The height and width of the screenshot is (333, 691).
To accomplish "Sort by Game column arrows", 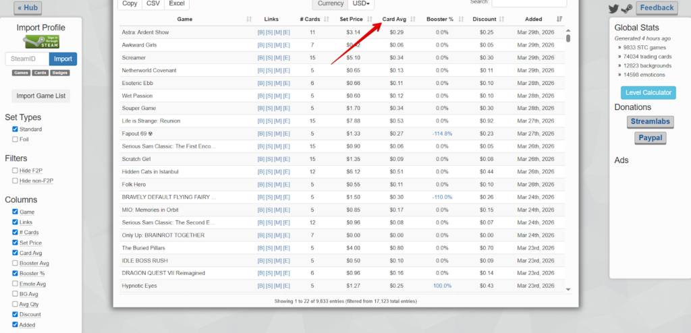I will pos(249,20).
